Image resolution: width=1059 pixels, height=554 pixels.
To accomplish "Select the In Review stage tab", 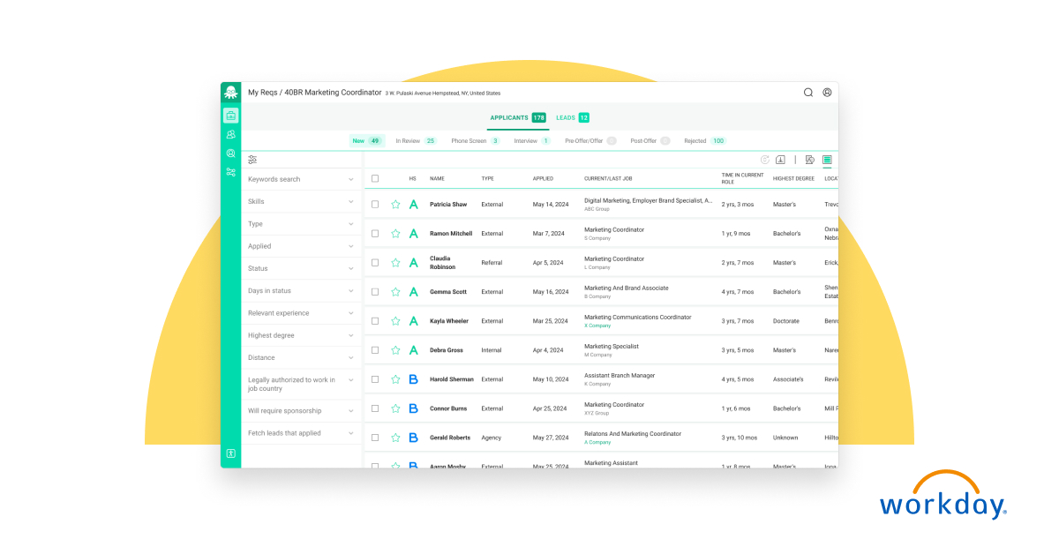I will coord(416,140).
